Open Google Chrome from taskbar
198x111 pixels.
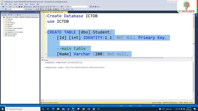[x=83, y=109]
